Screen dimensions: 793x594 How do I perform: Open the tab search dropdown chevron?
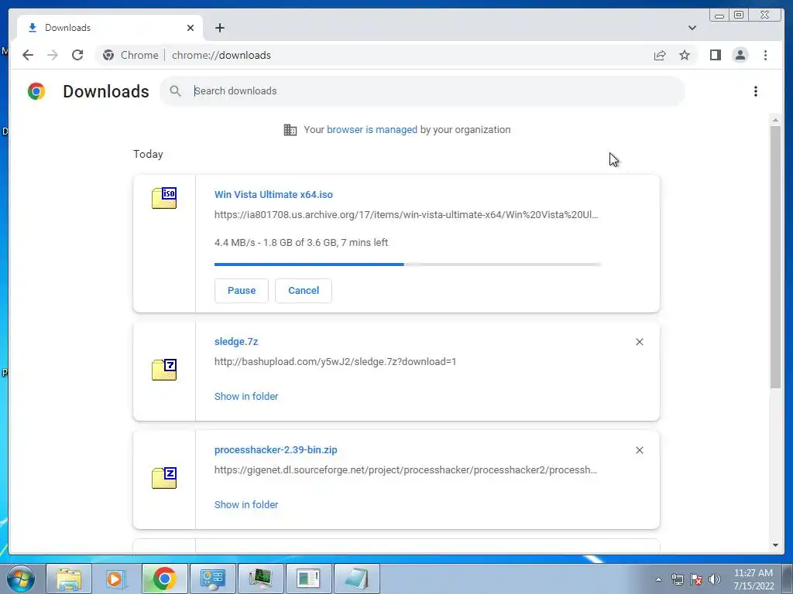pos(692,28)
